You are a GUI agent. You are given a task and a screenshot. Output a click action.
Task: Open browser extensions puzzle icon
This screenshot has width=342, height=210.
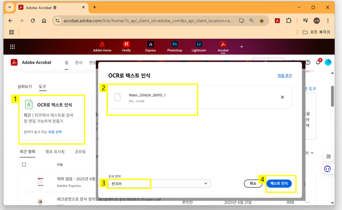coord(289,21)
